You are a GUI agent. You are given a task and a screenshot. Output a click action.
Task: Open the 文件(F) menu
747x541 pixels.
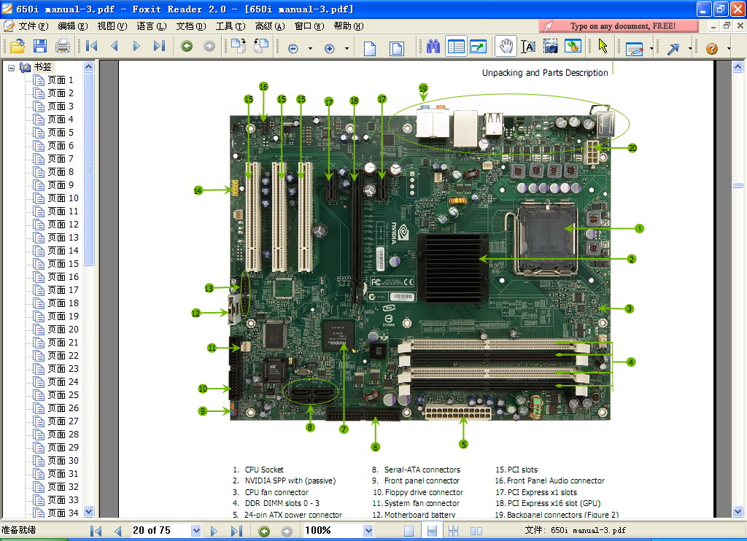tap(34, 26)
